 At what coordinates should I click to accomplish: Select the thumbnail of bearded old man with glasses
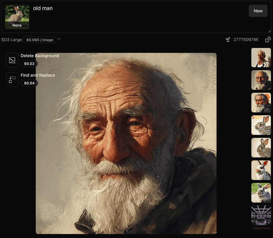click(x=261, y=80)
